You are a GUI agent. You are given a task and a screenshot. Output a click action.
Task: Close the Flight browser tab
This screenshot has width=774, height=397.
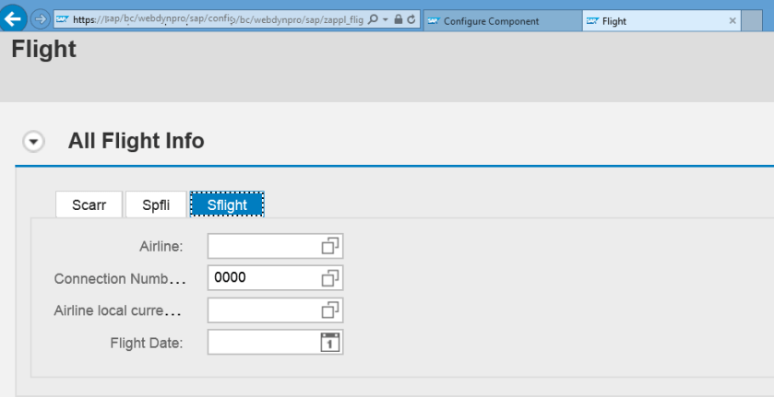pyautogui.click(x=732, y=20)
